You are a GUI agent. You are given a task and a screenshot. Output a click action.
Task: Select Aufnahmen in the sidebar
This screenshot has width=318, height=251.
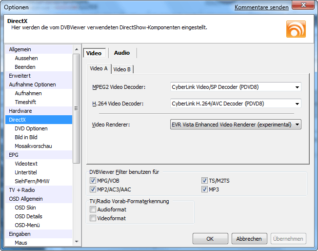click(39, 93)
